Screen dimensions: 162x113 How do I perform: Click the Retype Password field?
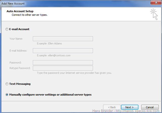[63, 68]
